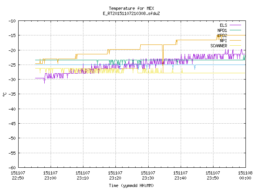Click the orange NPI legend line sample

235,41
